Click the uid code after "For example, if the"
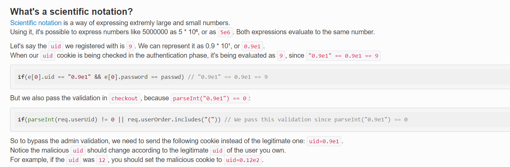Viewport: 510px width, 167px height. 73,160
